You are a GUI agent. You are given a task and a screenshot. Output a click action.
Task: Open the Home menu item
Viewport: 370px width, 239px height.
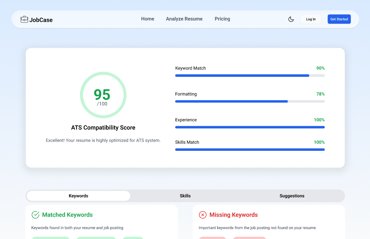148,19
